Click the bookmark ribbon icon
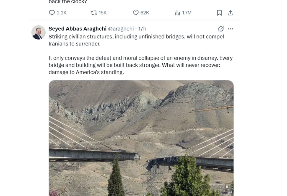 click(x=219, y=13)
